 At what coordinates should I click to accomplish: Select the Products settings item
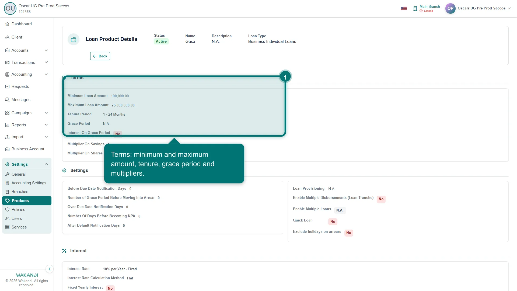pyautogui.click(x=27, y=201)
